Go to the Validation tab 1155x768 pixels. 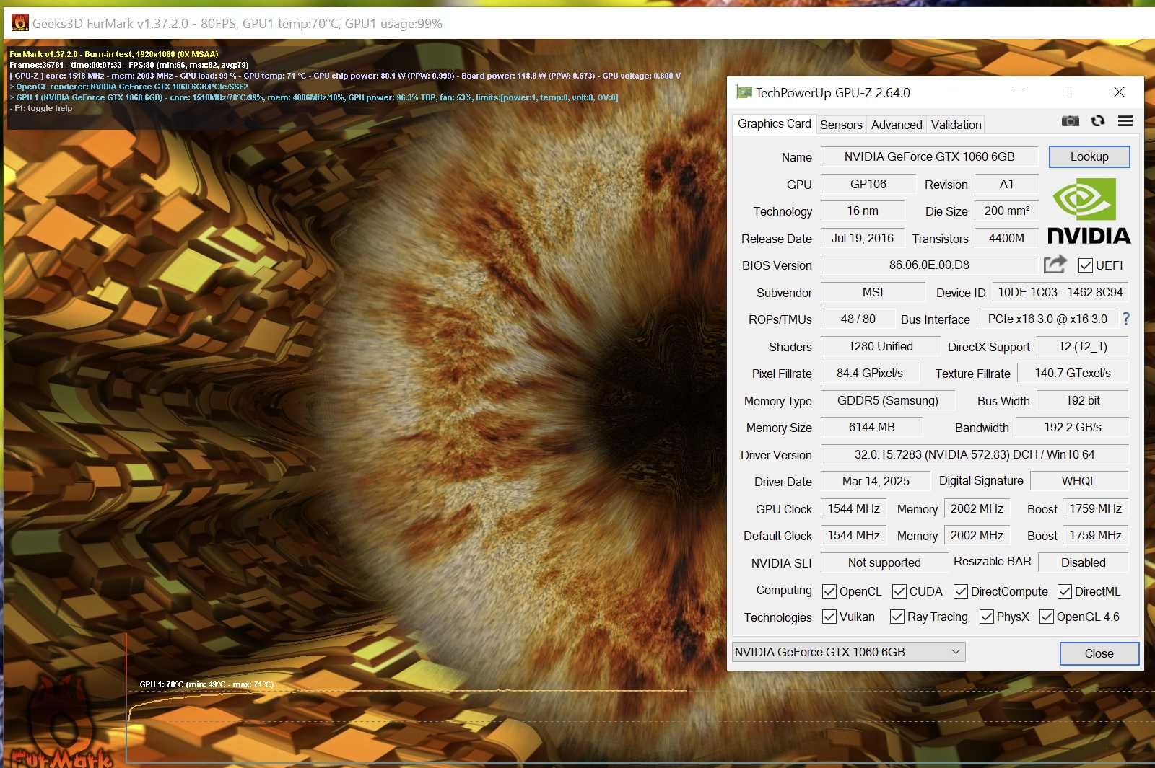(x=956, y=125)
